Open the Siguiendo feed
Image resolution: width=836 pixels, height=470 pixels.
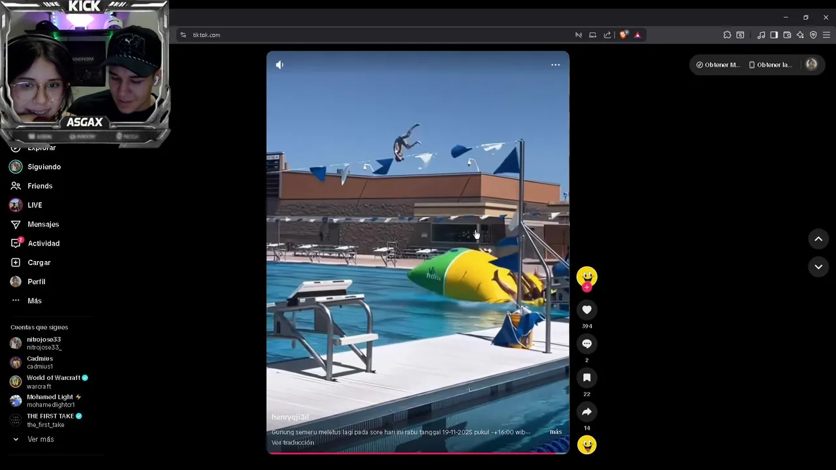click(x=44, y=166)
